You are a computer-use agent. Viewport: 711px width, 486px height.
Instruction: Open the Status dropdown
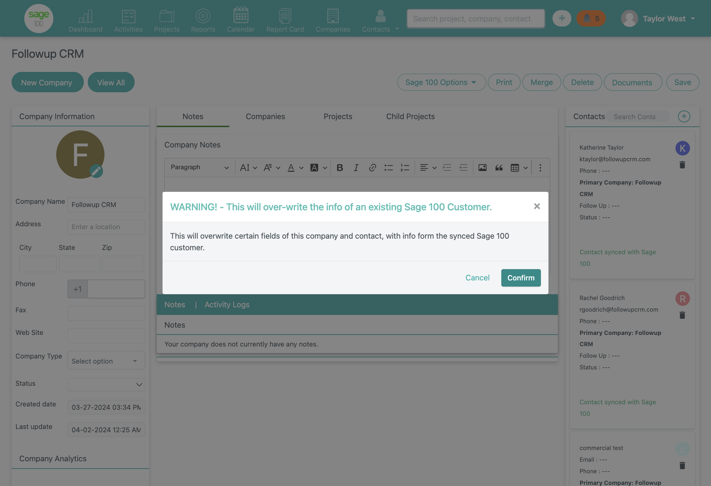click(106, 384)
